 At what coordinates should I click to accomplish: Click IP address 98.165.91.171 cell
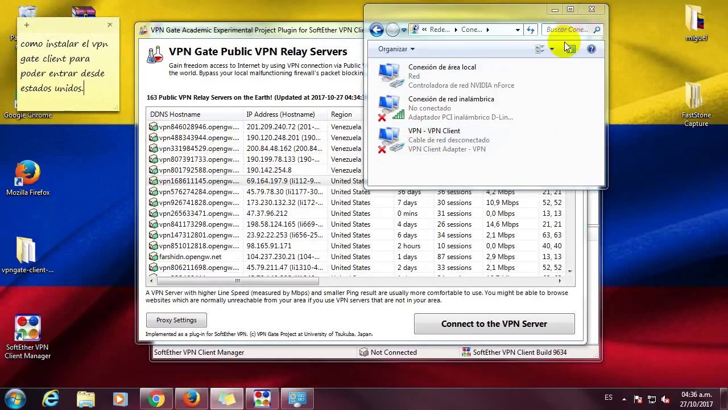click(x=269, y=246)
